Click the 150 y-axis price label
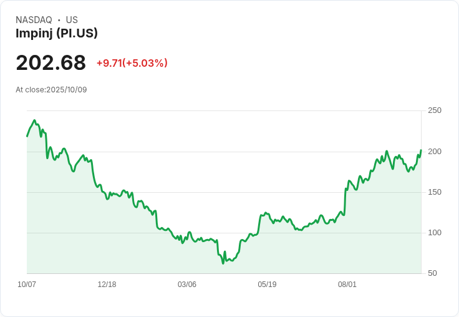The width and height of the screenshot is (459, 317). tap(435, 192)
